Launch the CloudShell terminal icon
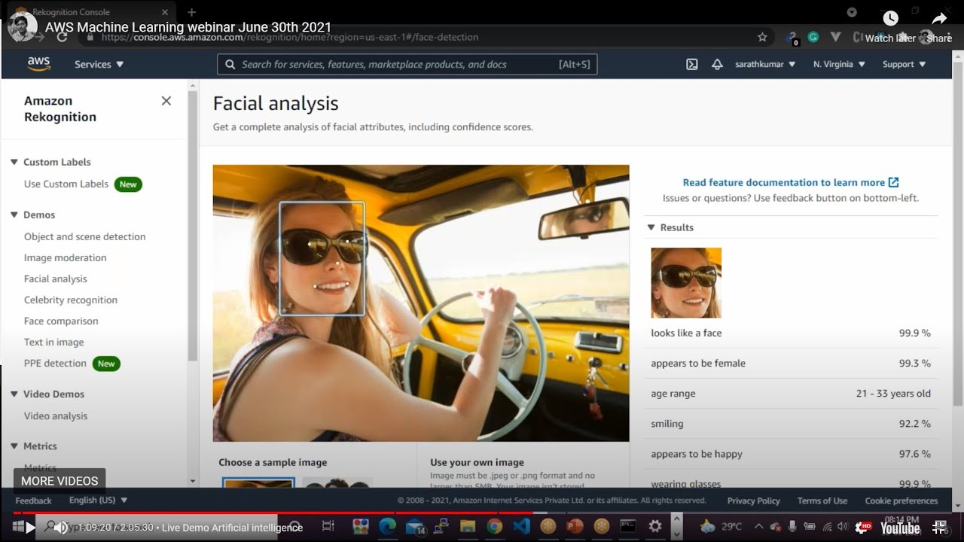Image resolution: width=964 pixels, height=542 pixels. (x=692, y=65)
